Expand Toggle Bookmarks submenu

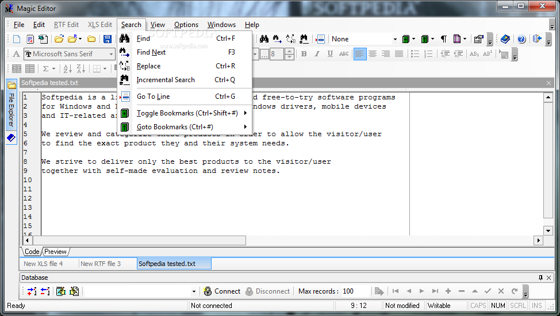(185, 113)
